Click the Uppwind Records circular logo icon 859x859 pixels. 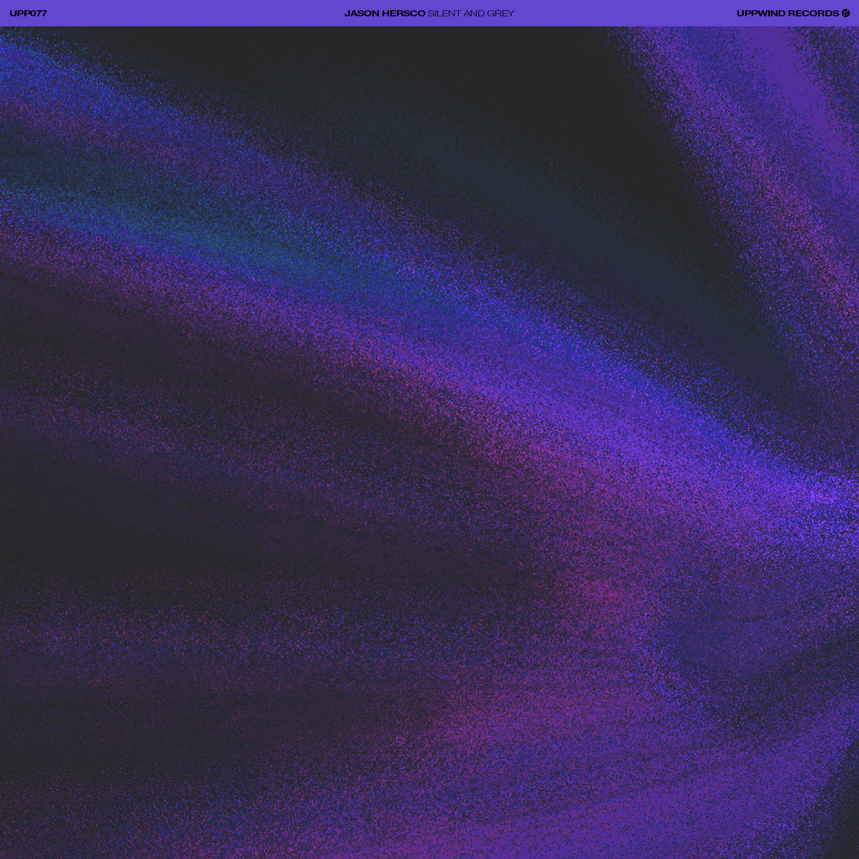coord(846,13)
